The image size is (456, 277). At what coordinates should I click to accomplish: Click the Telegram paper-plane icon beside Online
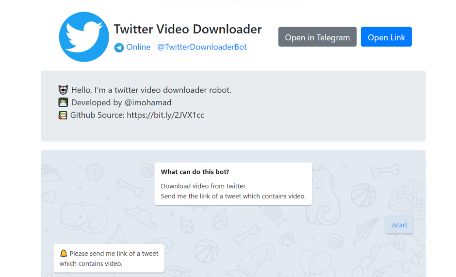coord(119,48)
